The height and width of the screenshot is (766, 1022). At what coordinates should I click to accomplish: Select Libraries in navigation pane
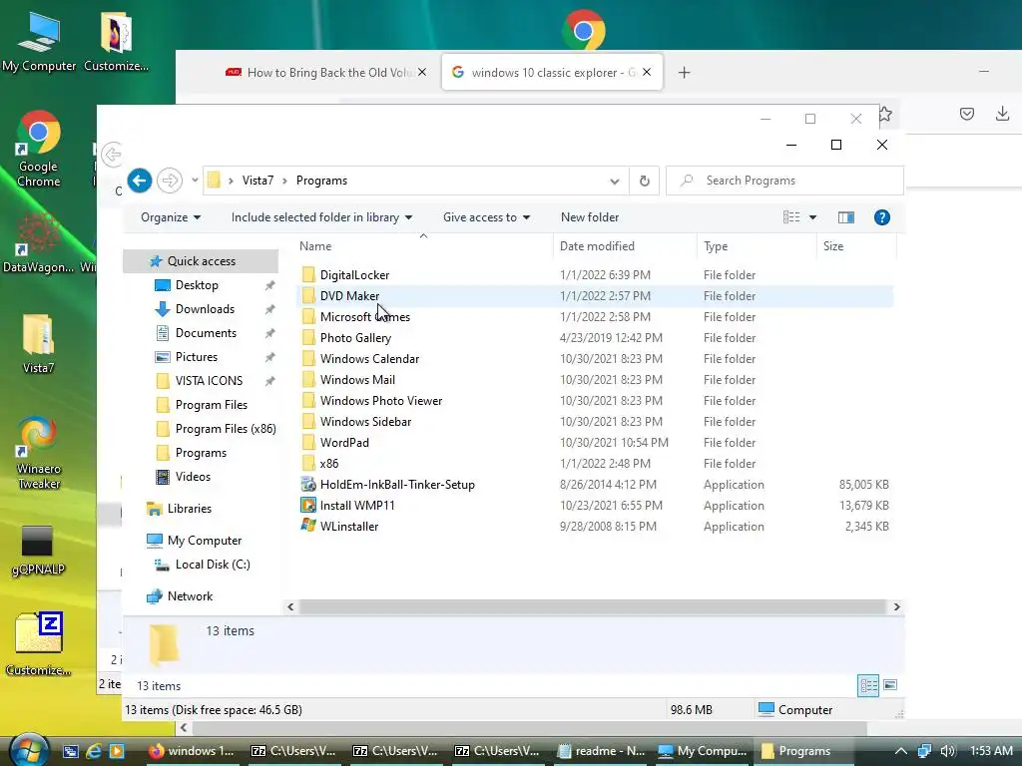coord(189,509)
